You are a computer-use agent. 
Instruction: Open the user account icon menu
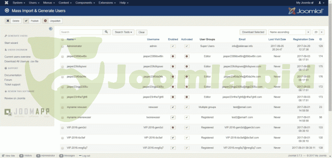pos(321,3)
